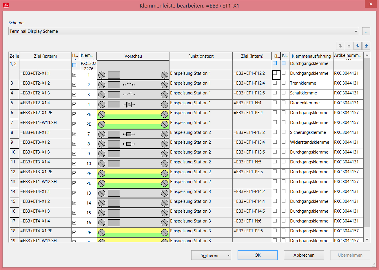379x270 pixels.
Task: Uncheck the checkbox for =EB3+ET2-X1:2
Action: pos(74,85)
